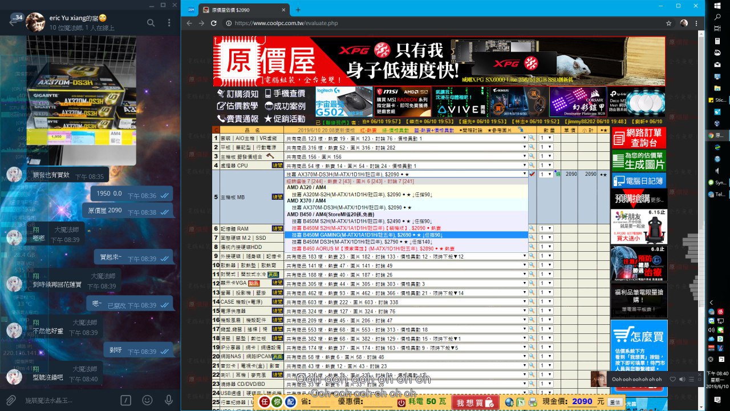
Task: Search products in the 套裝 AIO主機 row
Action: (532, 139)
